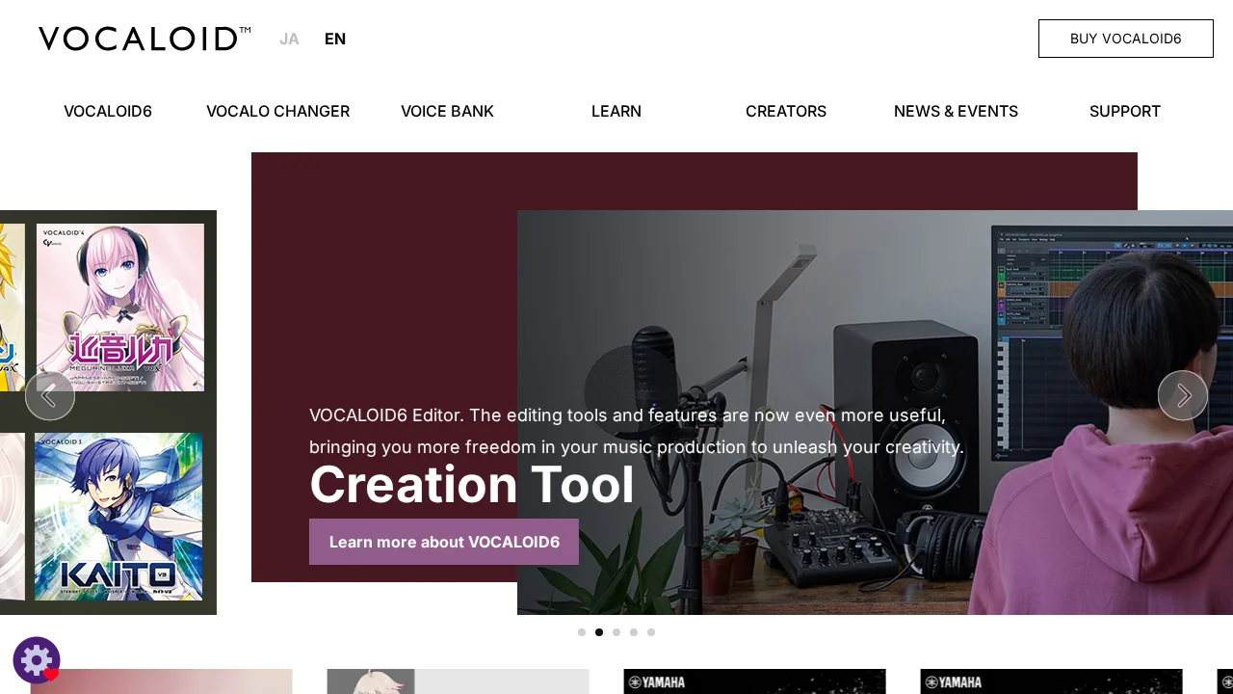This screenshot has width=1233, height=694.
Task: Open the CREATORS menu
Action: [x=786, y=111]
